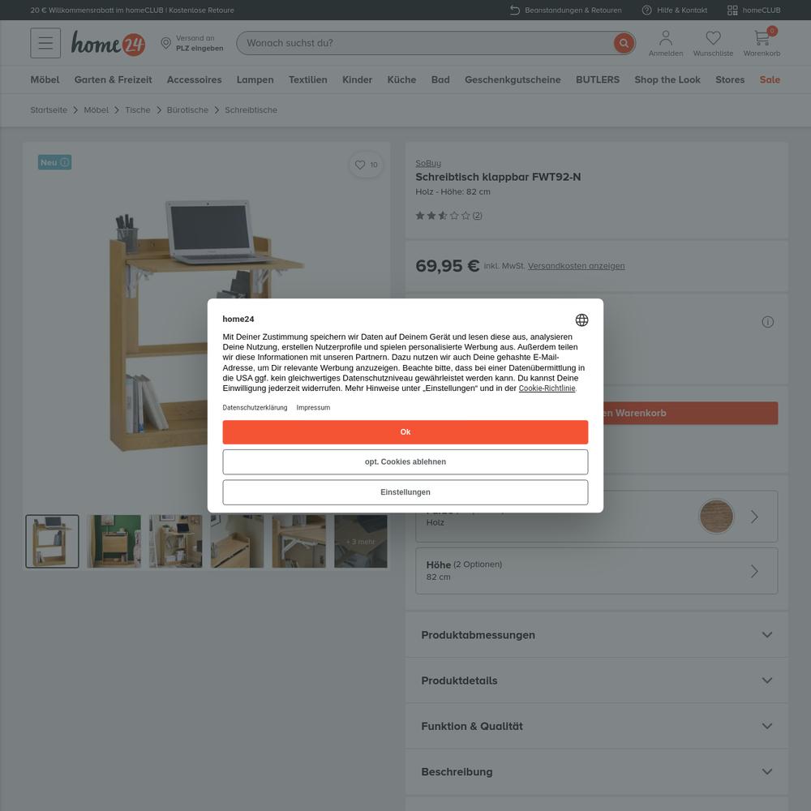Viewport: 811px width, 811px height.
Task: Select green wall room thumbnail
Action: 114,541
